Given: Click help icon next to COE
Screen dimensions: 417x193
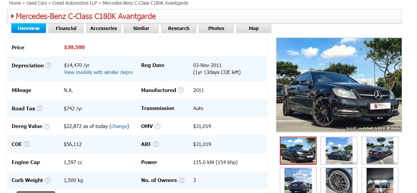Looking at the screenshot, I should [27, 144].
